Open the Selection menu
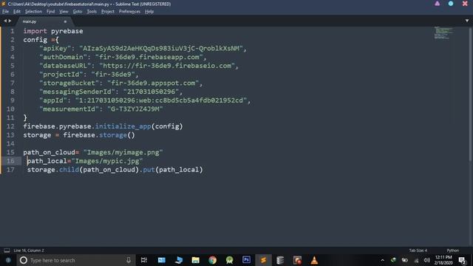 pos(33,12)
